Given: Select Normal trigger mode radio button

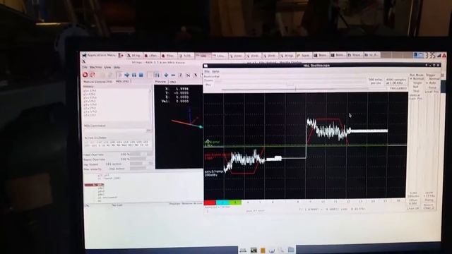Looking at the screenshot, I should [x=433, y=78].
